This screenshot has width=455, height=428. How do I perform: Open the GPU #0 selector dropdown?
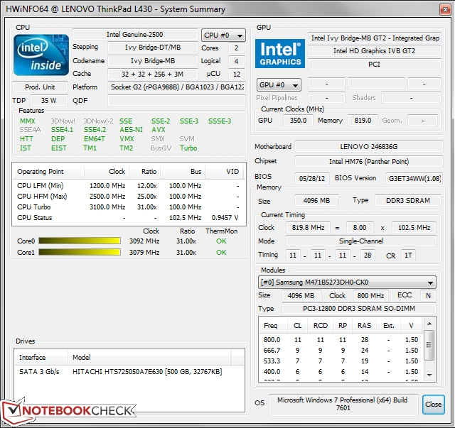click(x=279, y=85)
